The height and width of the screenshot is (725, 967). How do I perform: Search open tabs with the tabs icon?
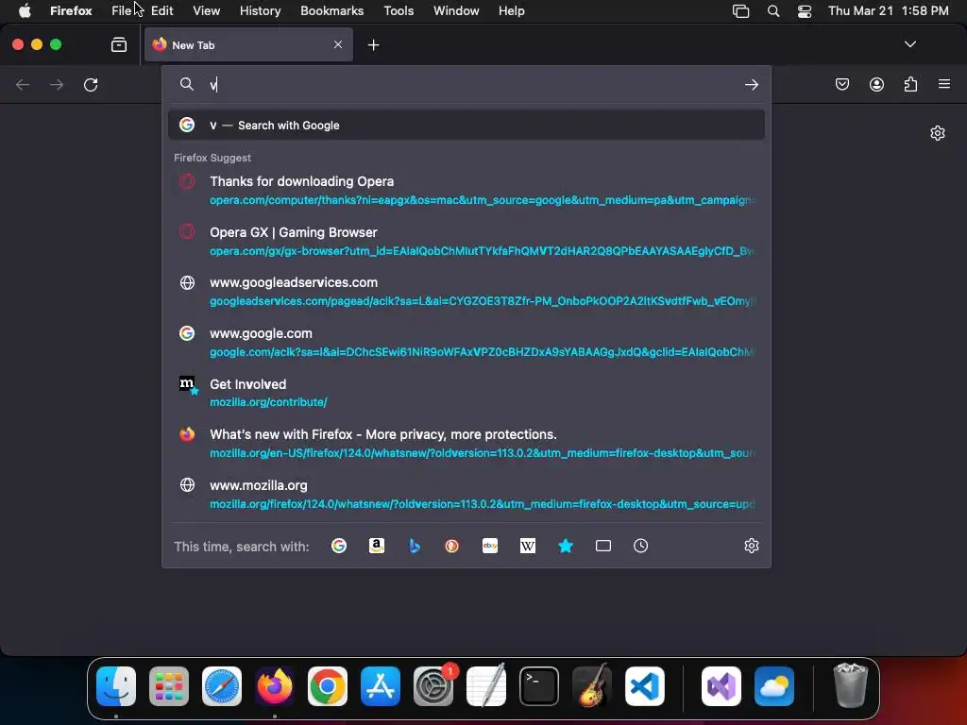[603, 546]
